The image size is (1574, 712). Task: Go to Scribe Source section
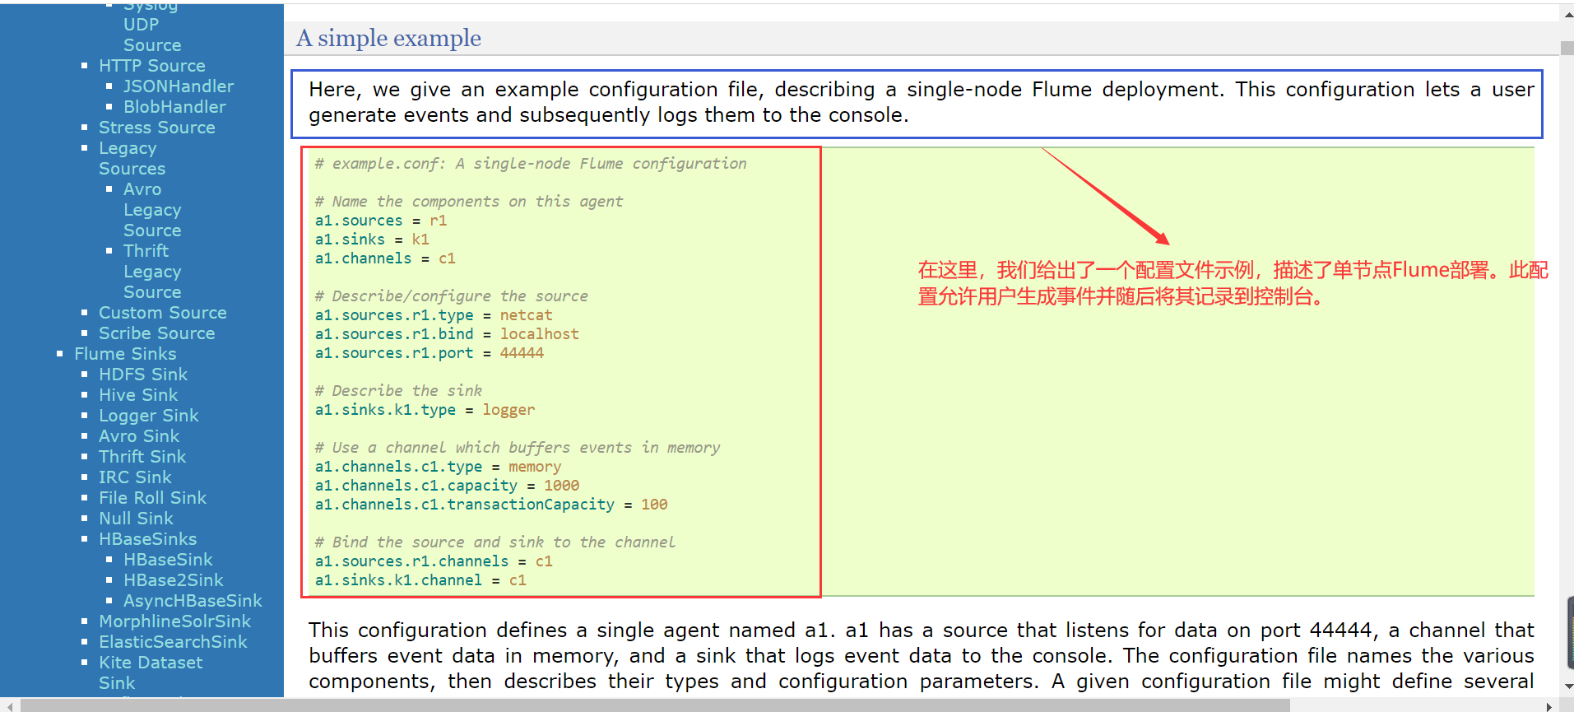point(157,333)
